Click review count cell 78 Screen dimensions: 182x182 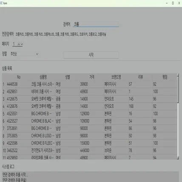click(x=141, y=151)
